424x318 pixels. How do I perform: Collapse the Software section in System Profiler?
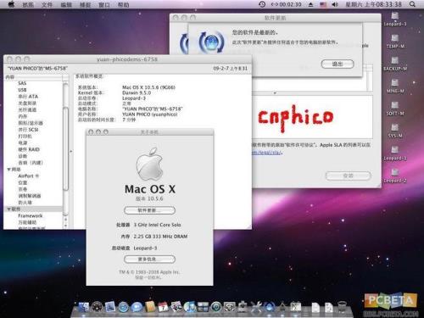(9, 209)
